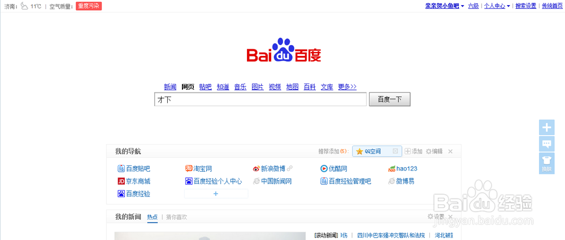Switch to 贴吧 search tab
The image size is (565, 240).
(x=206, y=87)
